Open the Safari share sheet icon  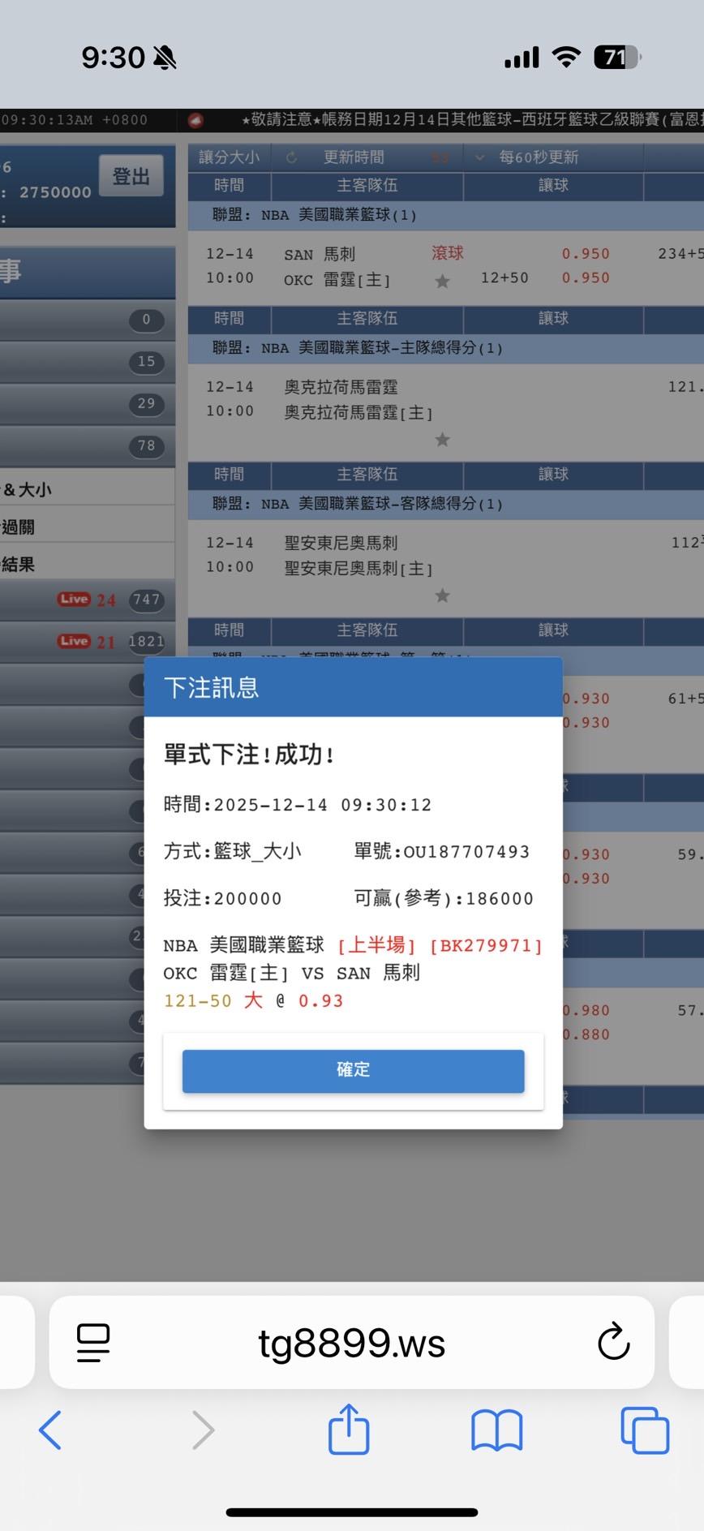pos(349,1430)
